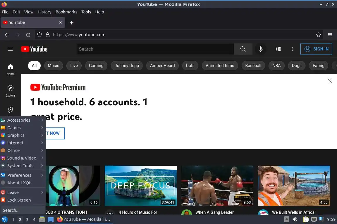This screenshot has width=337, height=224.
Task: Click the removable media tray icon
Action: click(x=286, y=219)
